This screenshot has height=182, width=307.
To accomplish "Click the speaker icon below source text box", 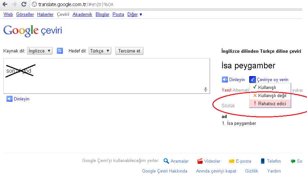I will (x=9, y=99).
